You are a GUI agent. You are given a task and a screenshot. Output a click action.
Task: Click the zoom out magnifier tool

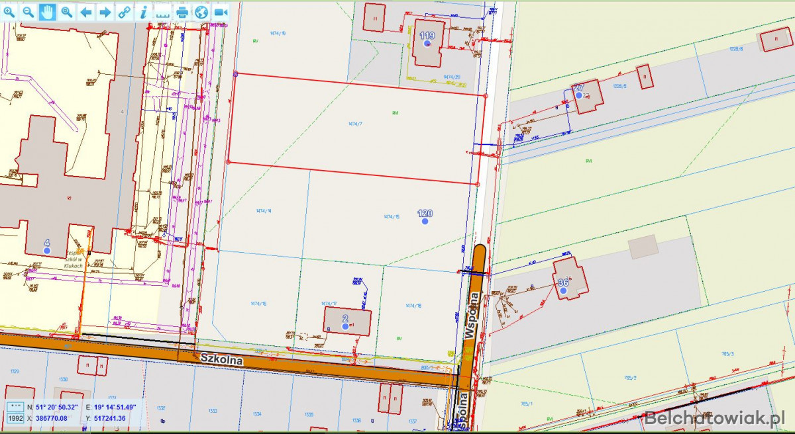coord(28,12)
